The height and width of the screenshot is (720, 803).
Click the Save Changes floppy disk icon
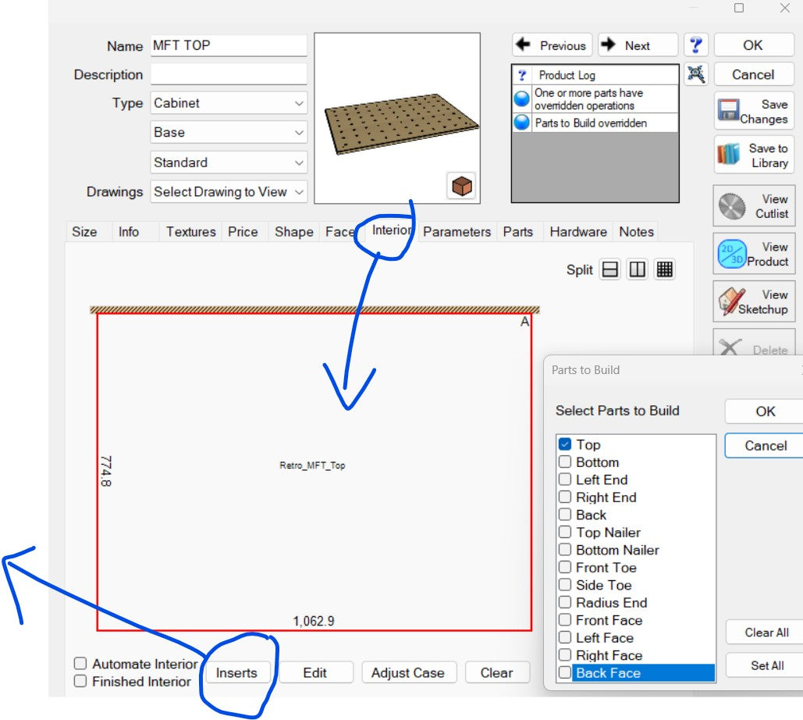click(x=728, y=112)
